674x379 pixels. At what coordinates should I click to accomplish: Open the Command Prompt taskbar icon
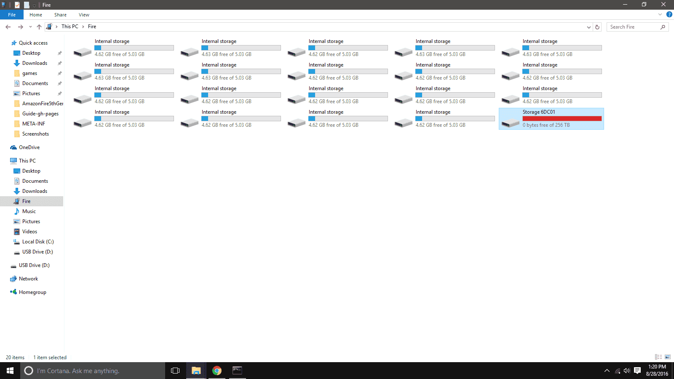(x=237, y=371)
